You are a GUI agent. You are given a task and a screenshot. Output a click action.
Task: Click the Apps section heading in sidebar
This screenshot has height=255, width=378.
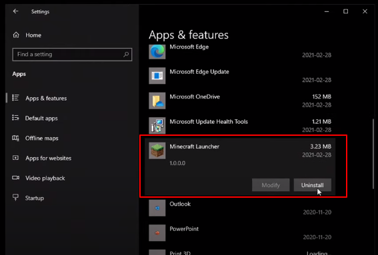tap(19, 74)
